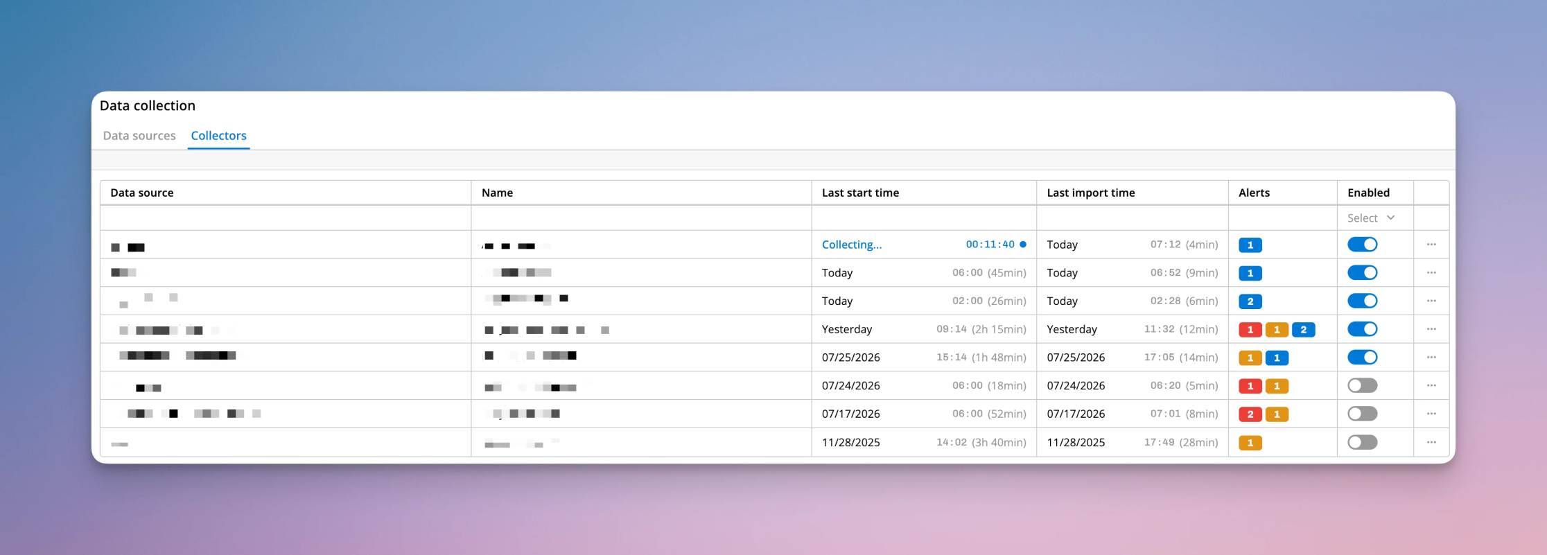1547x555 pixels.
Task: Focus the filter field under Data source
Action: pos(286,218)
